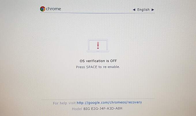
Task: Click the "For help visit" text
Action: (x=64, y=103)
